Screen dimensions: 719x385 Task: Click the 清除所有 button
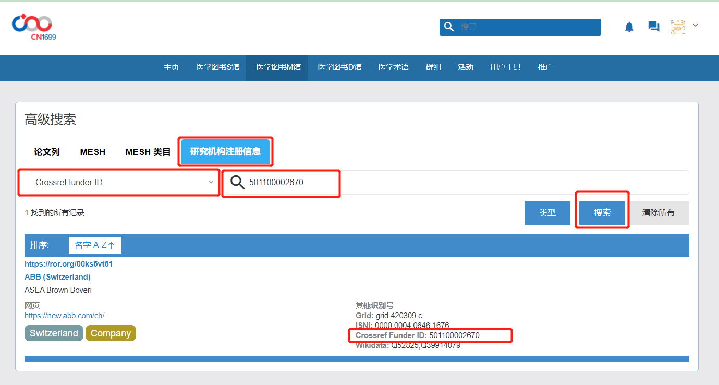point(658,213)
